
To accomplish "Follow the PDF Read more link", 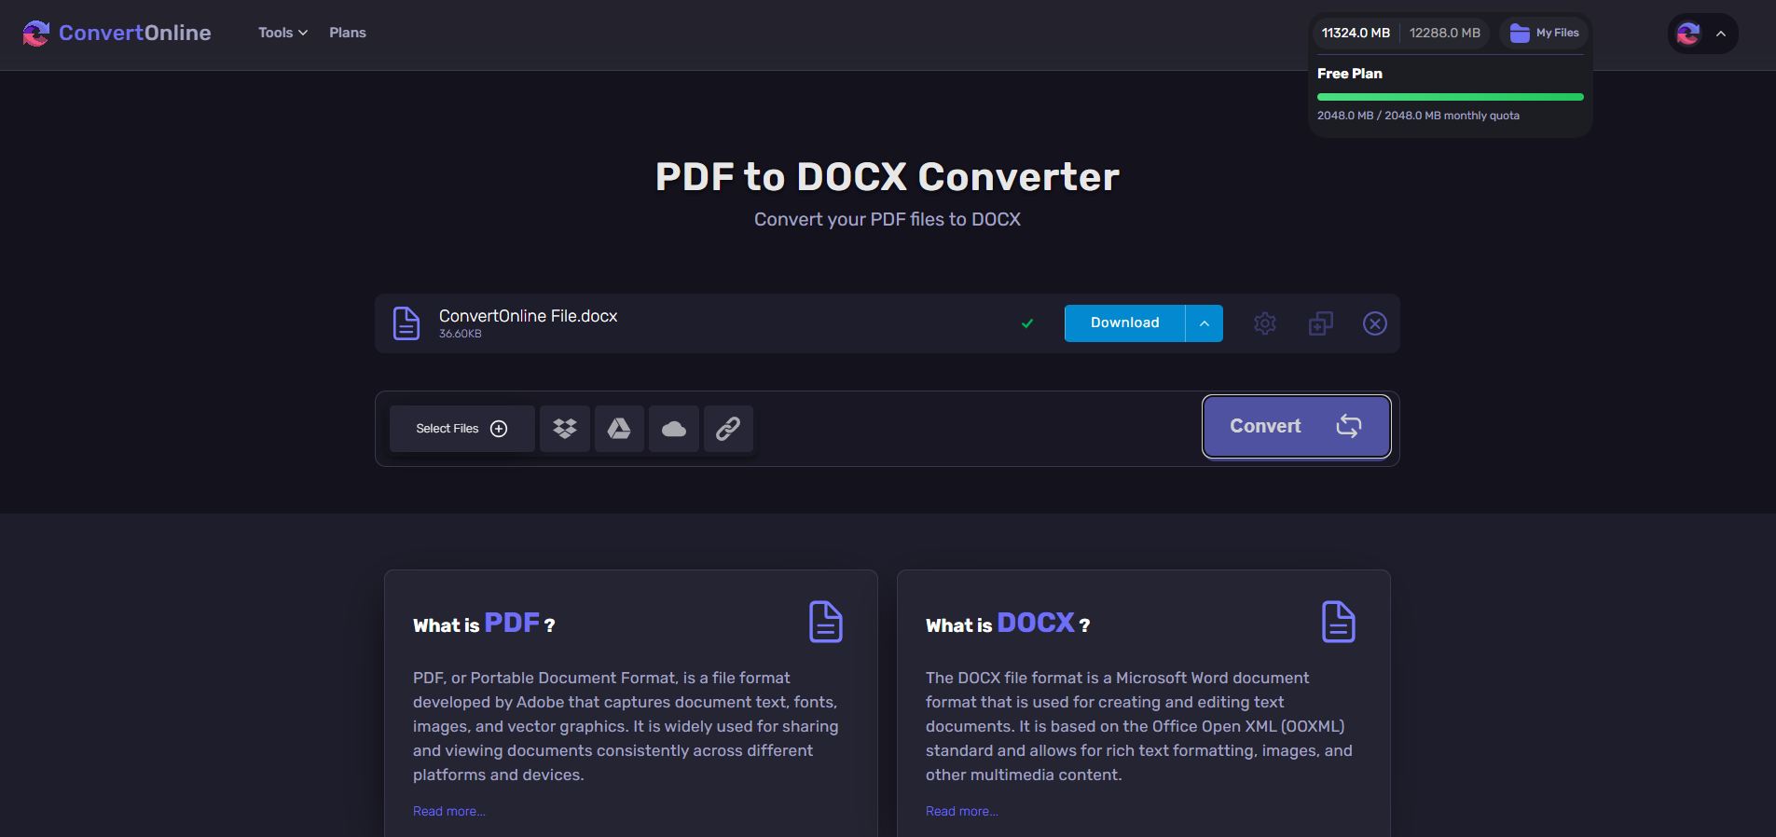I will [449, 811].
